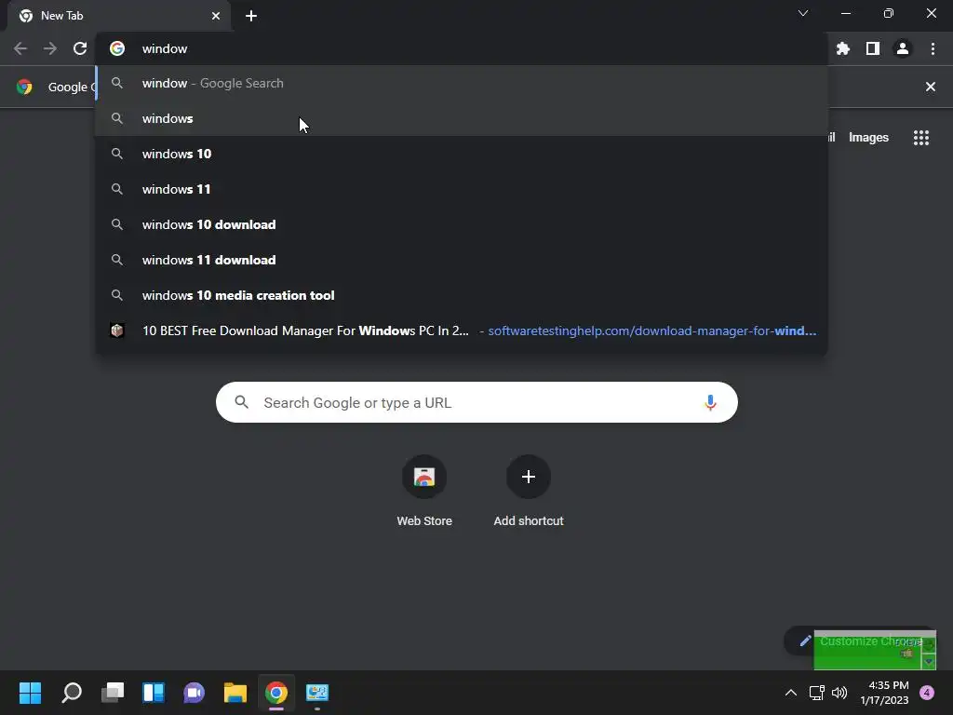Click the address bar containing 'window'
This screenshot has width=953, height=715.
point(462,48)
